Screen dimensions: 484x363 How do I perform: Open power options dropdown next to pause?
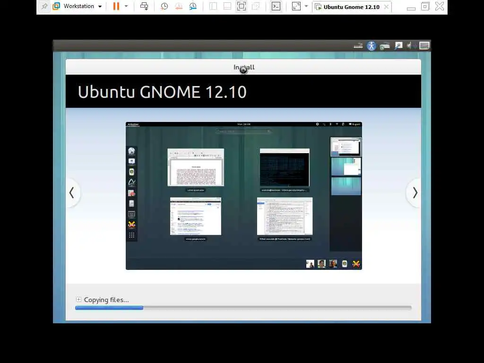126,6
